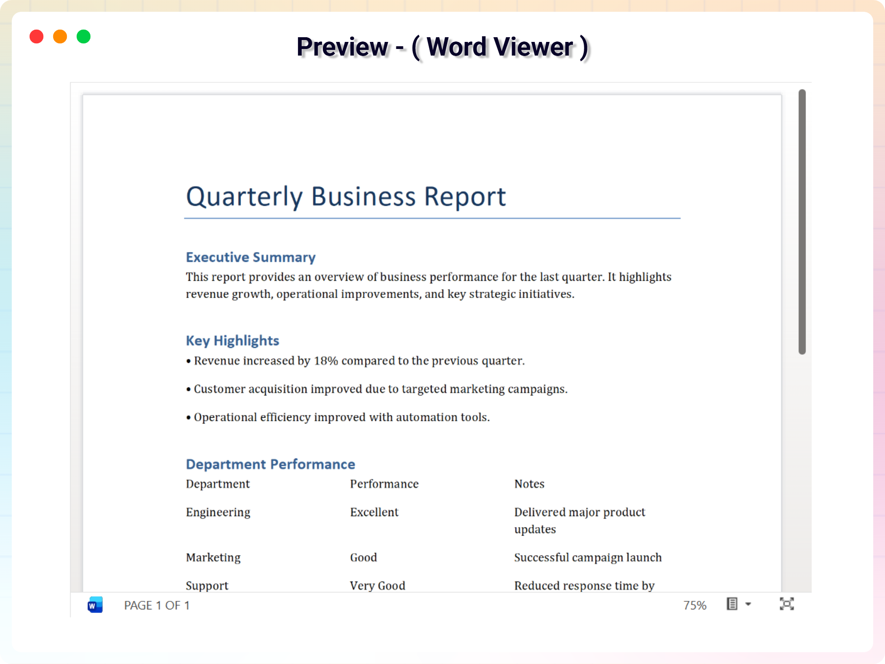The height and width of the screenshot is (664, 885).
Task: Click the Word app icon in status bar
Action: pos(95,605)
